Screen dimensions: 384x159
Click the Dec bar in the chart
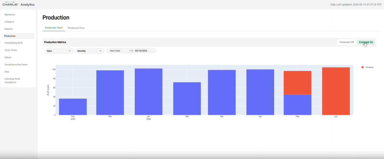point(110,93)
